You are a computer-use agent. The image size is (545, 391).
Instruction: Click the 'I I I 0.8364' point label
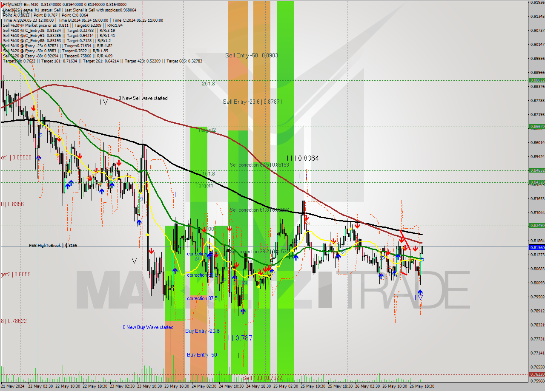pyautogui.click(x=303, y=158)
